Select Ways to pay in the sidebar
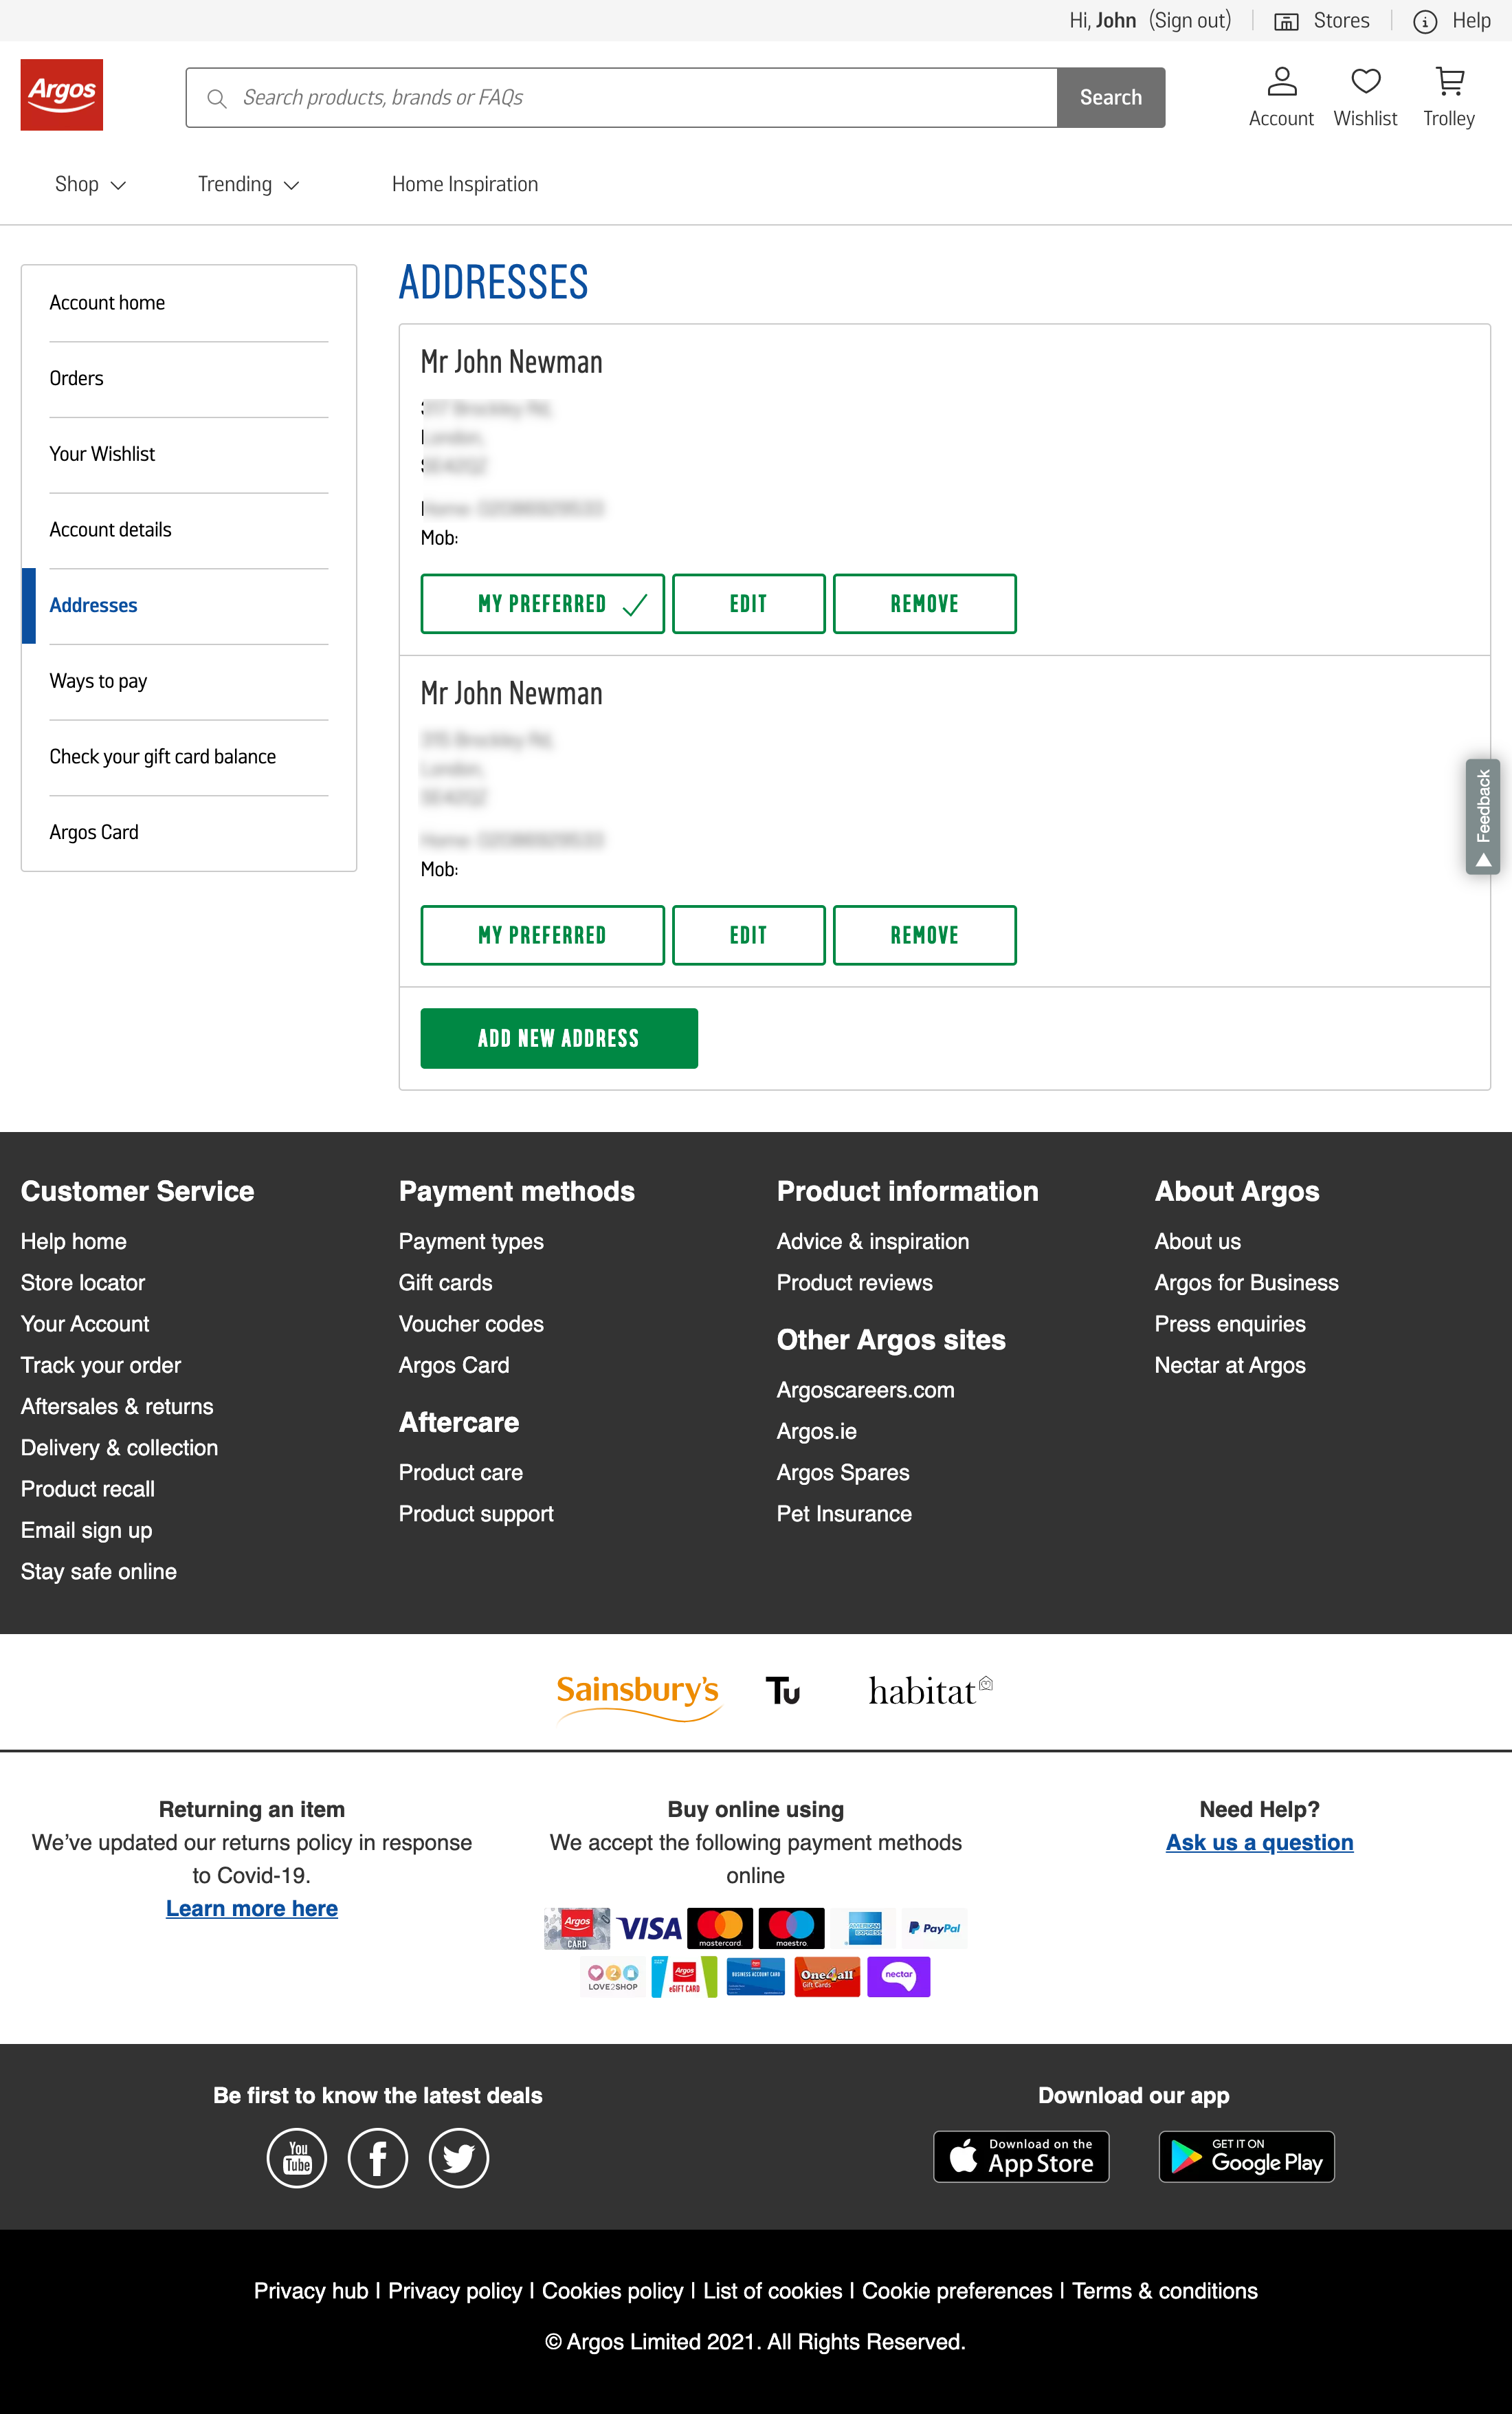1512x2414 pixels. click(98, 682)
